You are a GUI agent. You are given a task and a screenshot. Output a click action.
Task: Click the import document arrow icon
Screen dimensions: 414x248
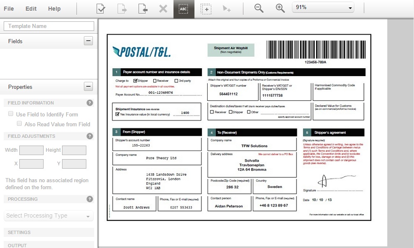point(143,9)
